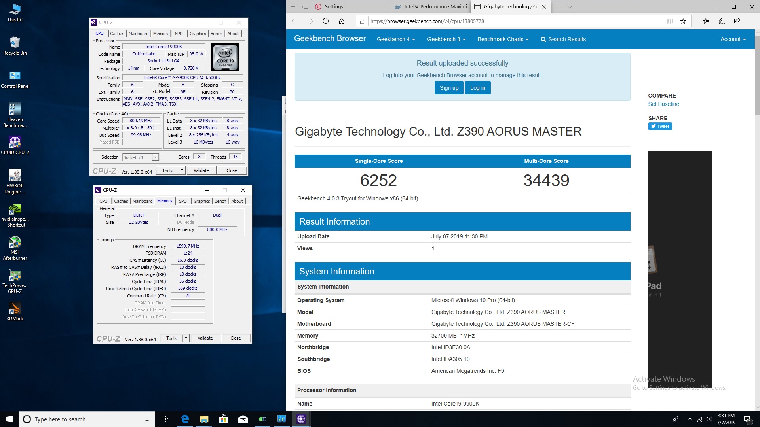Open CPUID CPU-Z desktop shortcut

coord(15,145)
